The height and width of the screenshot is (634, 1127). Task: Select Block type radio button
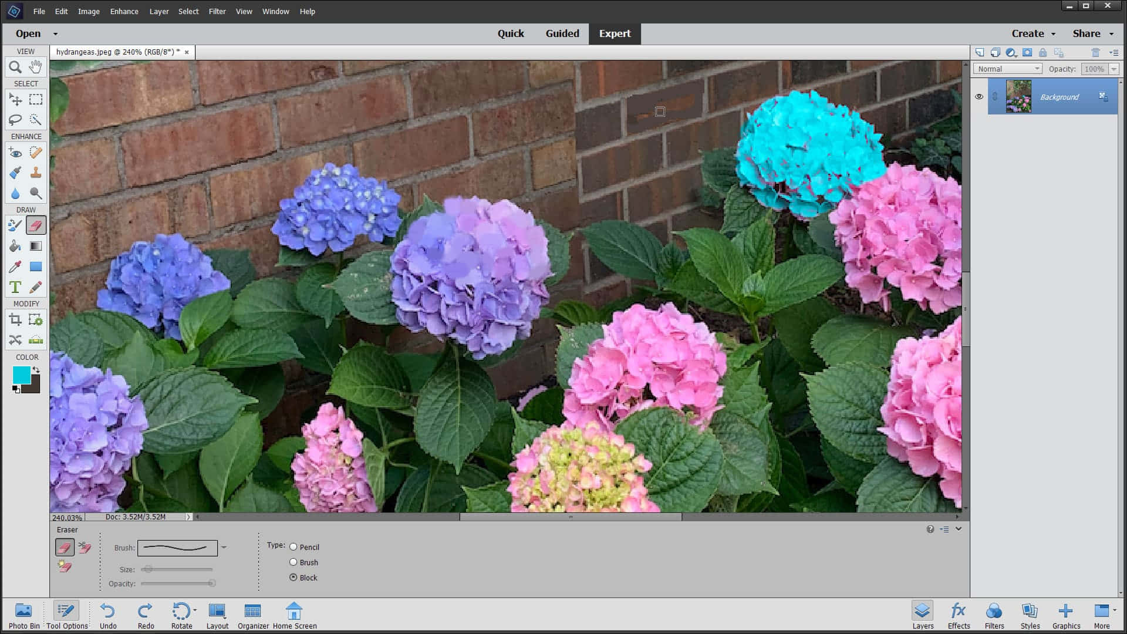pos(293,576)
